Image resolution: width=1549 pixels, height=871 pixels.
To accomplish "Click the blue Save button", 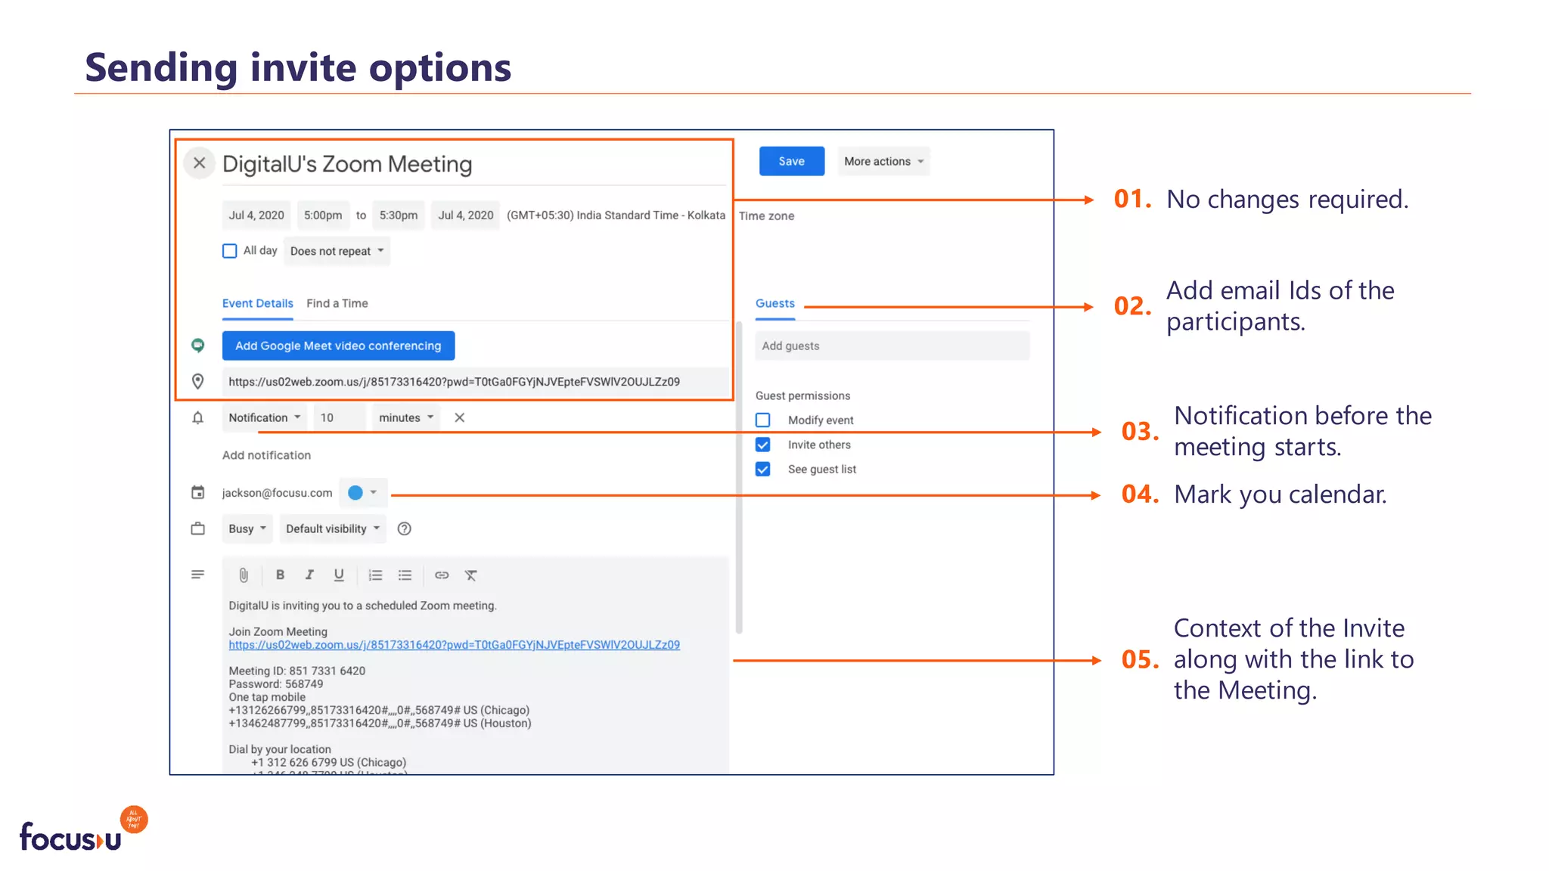I will (791, 161).
